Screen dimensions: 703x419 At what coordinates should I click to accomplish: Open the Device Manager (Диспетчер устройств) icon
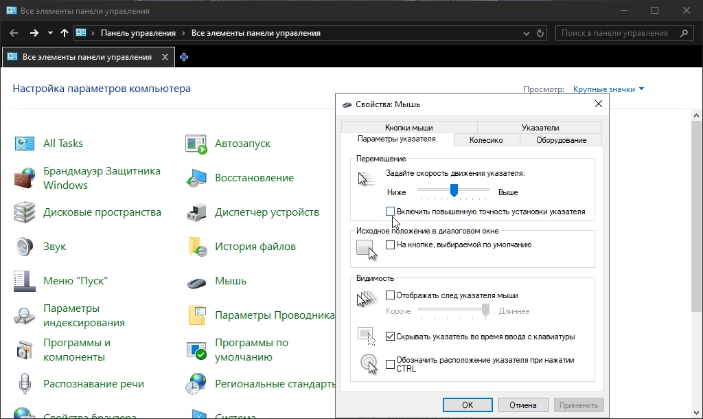pyautogui.click(x=196, y=212)
